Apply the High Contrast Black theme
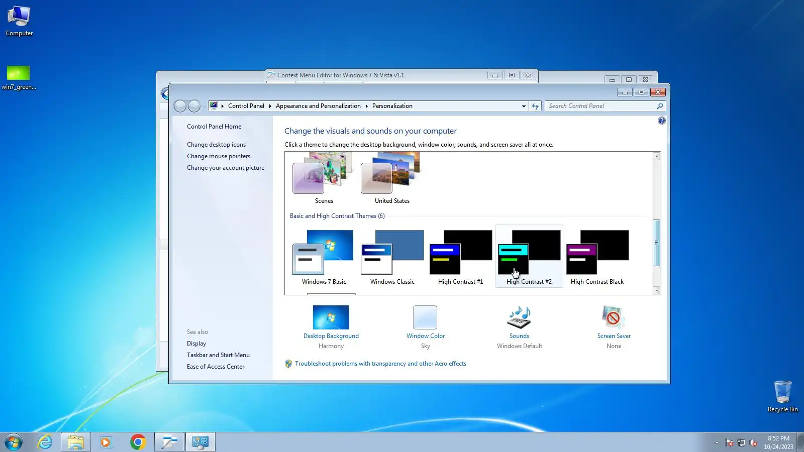 point(597,257)
